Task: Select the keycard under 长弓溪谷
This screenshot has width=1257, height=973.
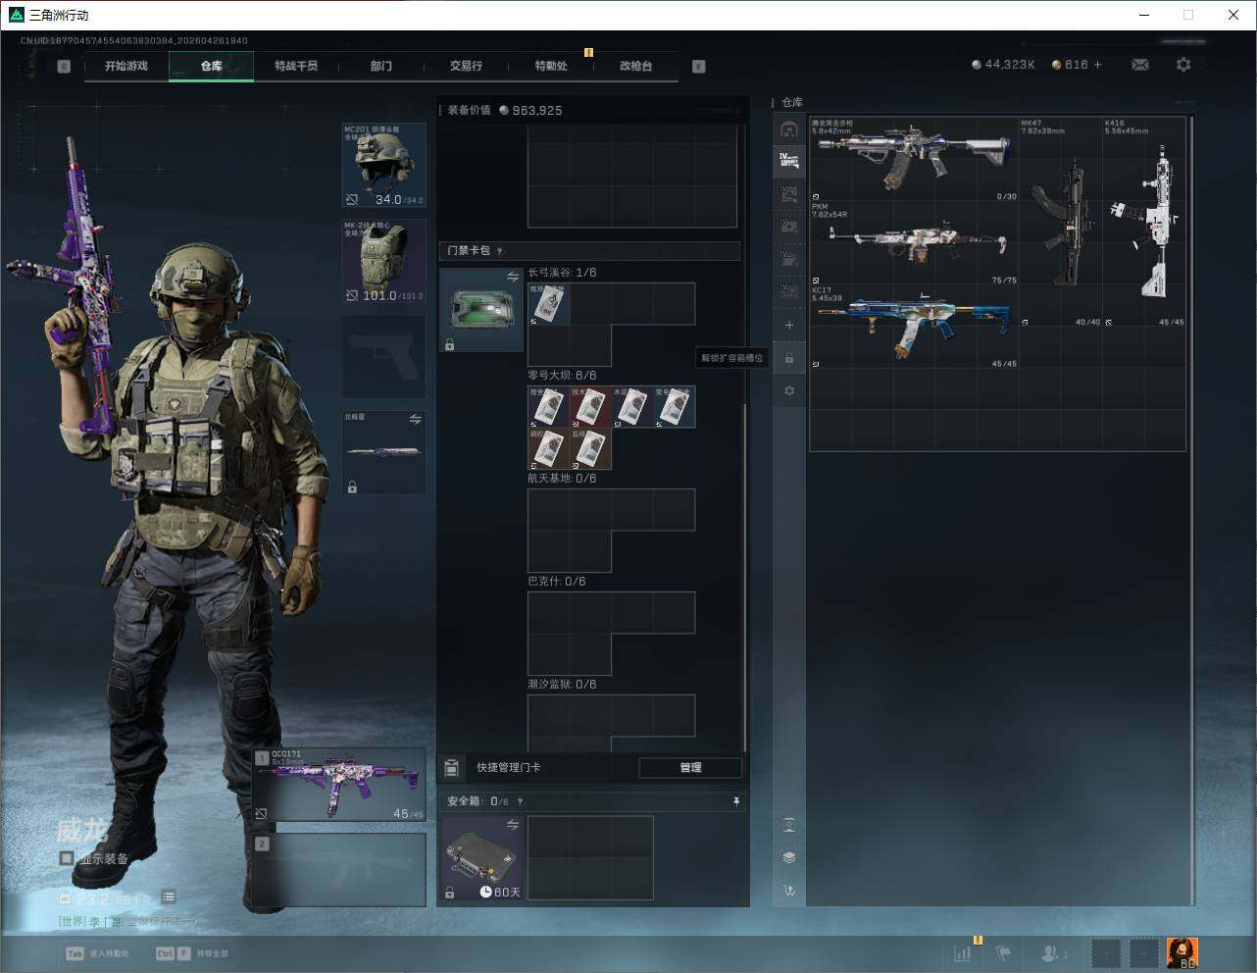Action: click(x=549, y=304)
